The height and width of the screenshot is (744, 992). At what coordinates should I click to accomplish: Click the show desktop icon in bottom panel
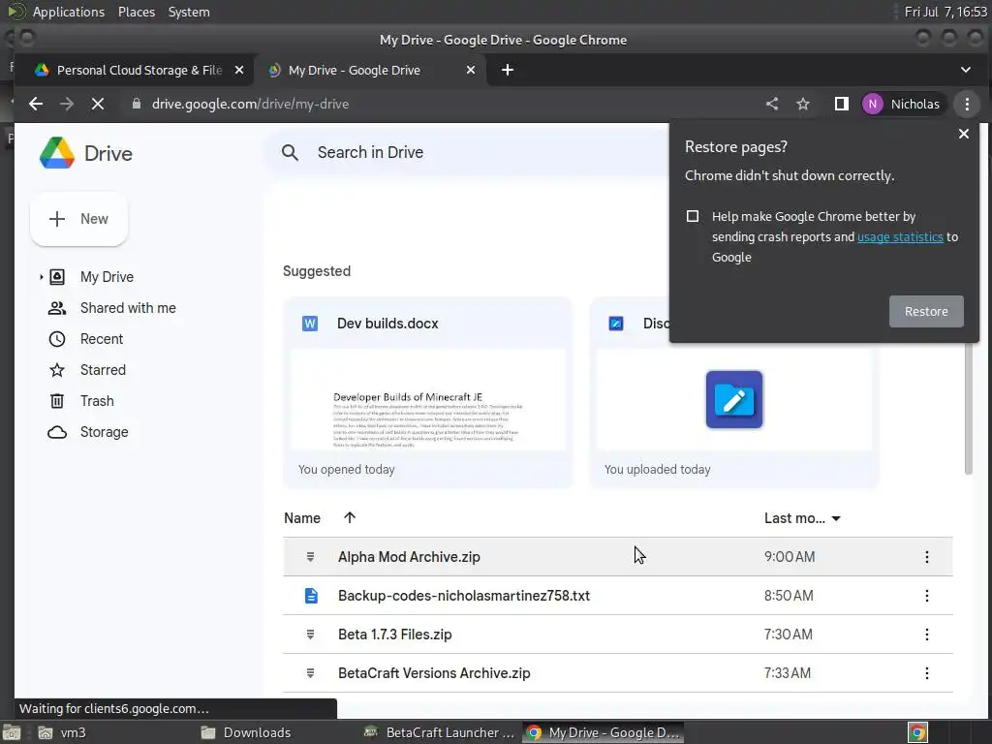12,732
